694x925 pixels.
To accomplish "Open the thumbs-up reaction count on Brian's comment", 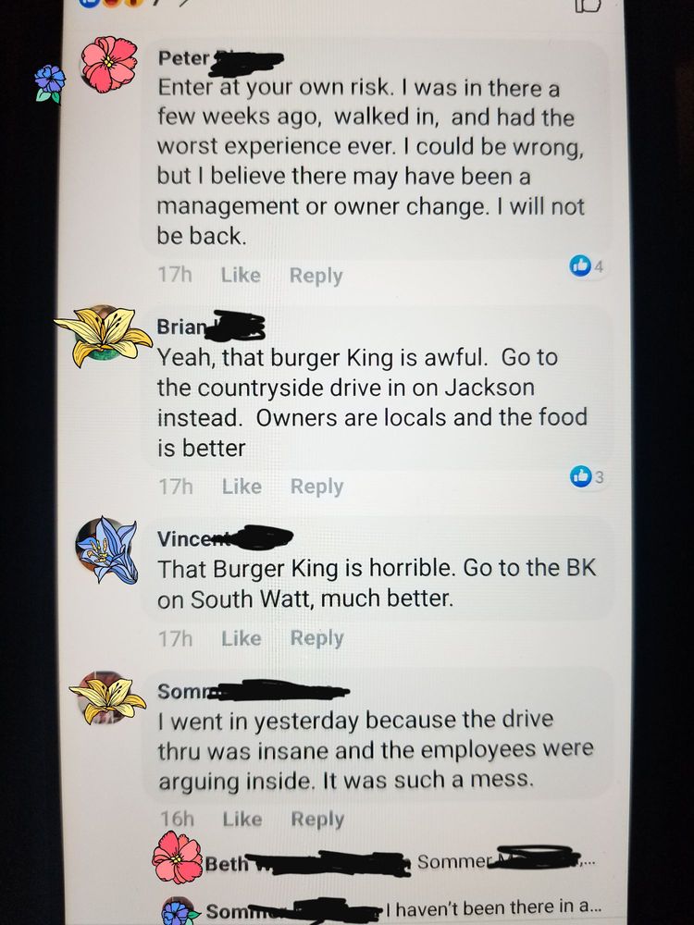I will tap(588, 476).
